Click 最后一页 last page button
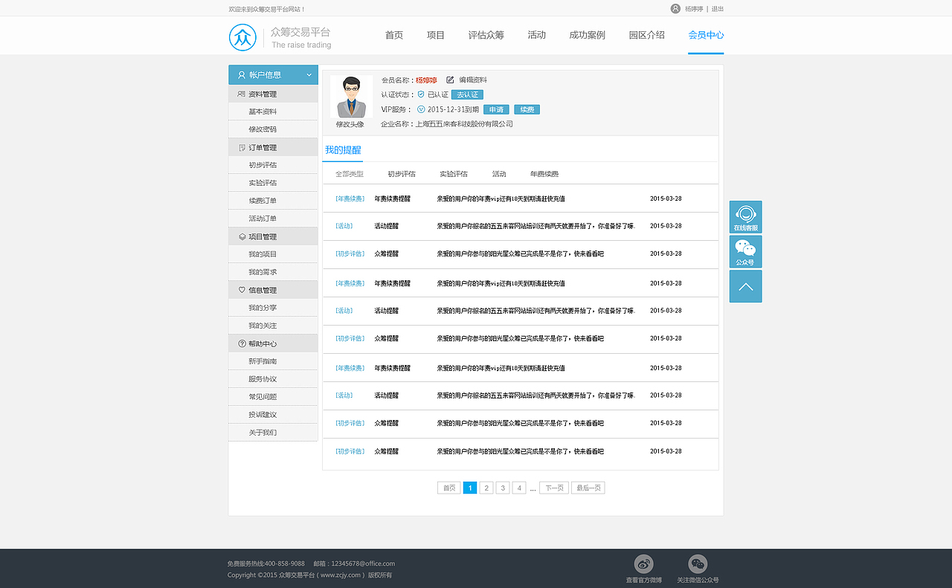This screenshot has width=952, height=588. (x=588, y=488)
